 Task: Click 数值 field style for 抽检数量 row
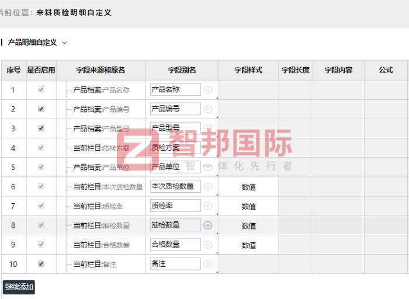coord(248,226)
